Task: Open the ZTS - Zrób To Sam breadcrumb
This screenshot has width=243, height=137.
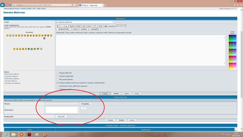Action: click(39, 9)
